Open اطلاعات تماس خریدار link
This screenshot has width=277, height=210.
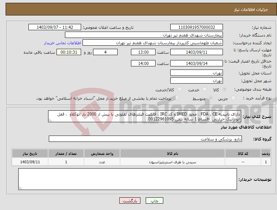[62, 43]
